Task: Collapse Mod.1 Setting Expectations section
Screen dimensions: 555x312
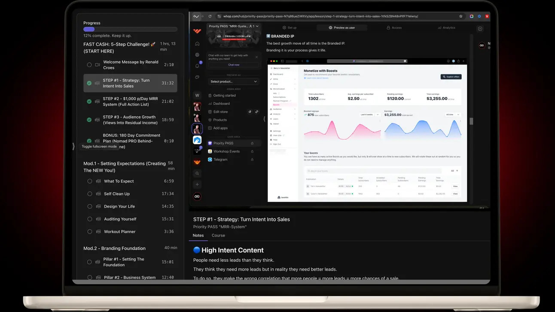Action: (130, 167)
